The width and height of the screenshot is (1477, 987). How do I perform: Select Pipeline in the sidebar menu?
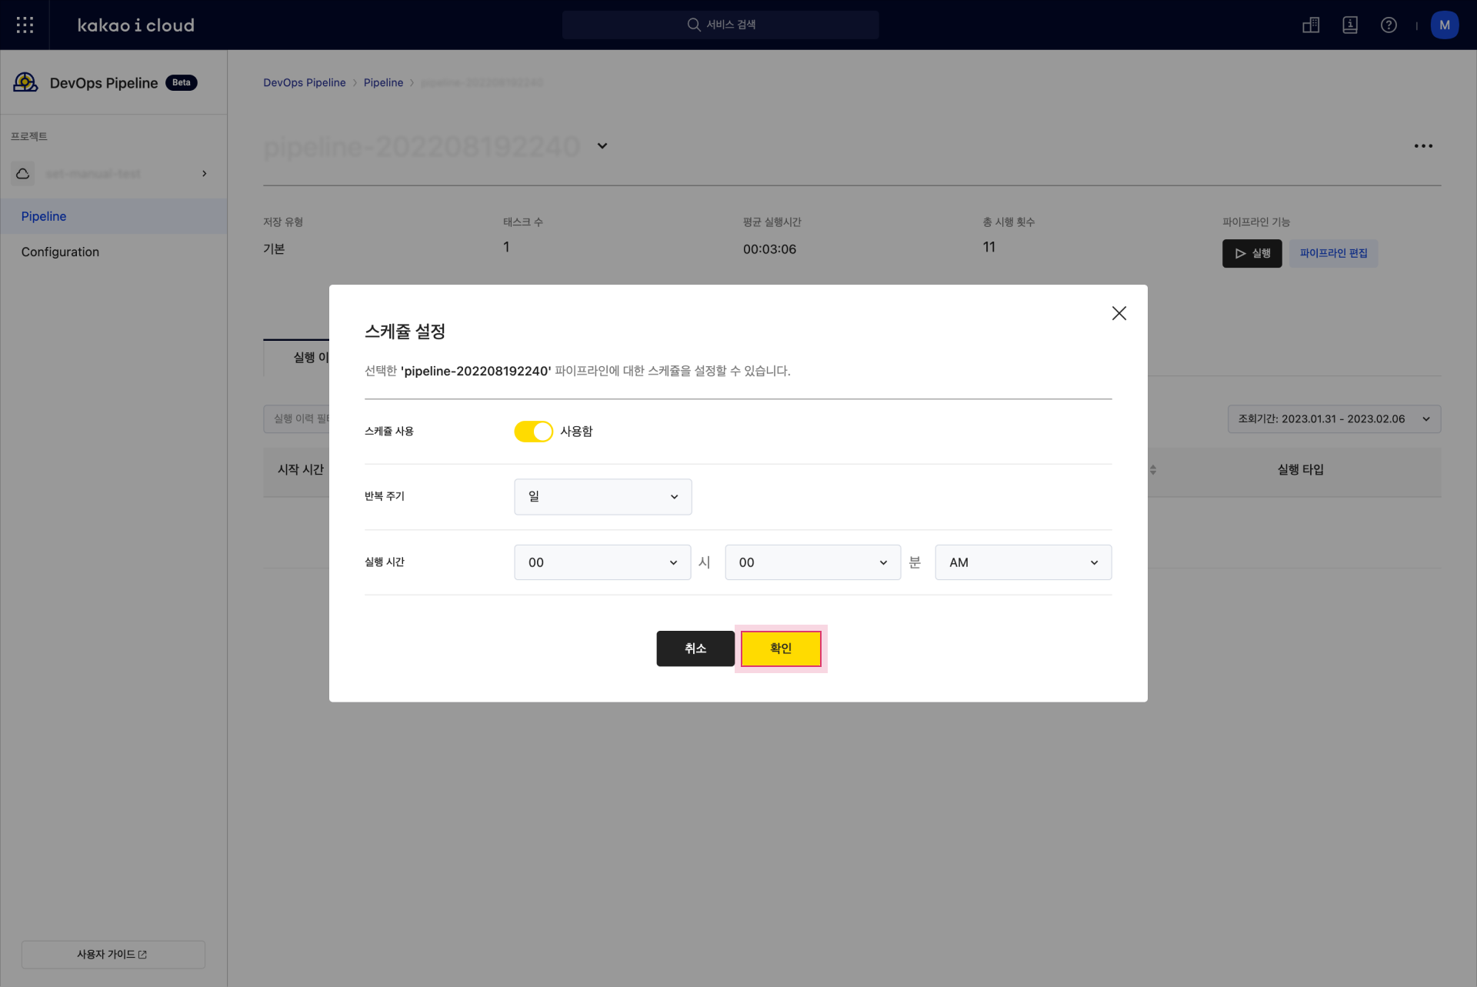pyautogui.click(x=114, y=216)
